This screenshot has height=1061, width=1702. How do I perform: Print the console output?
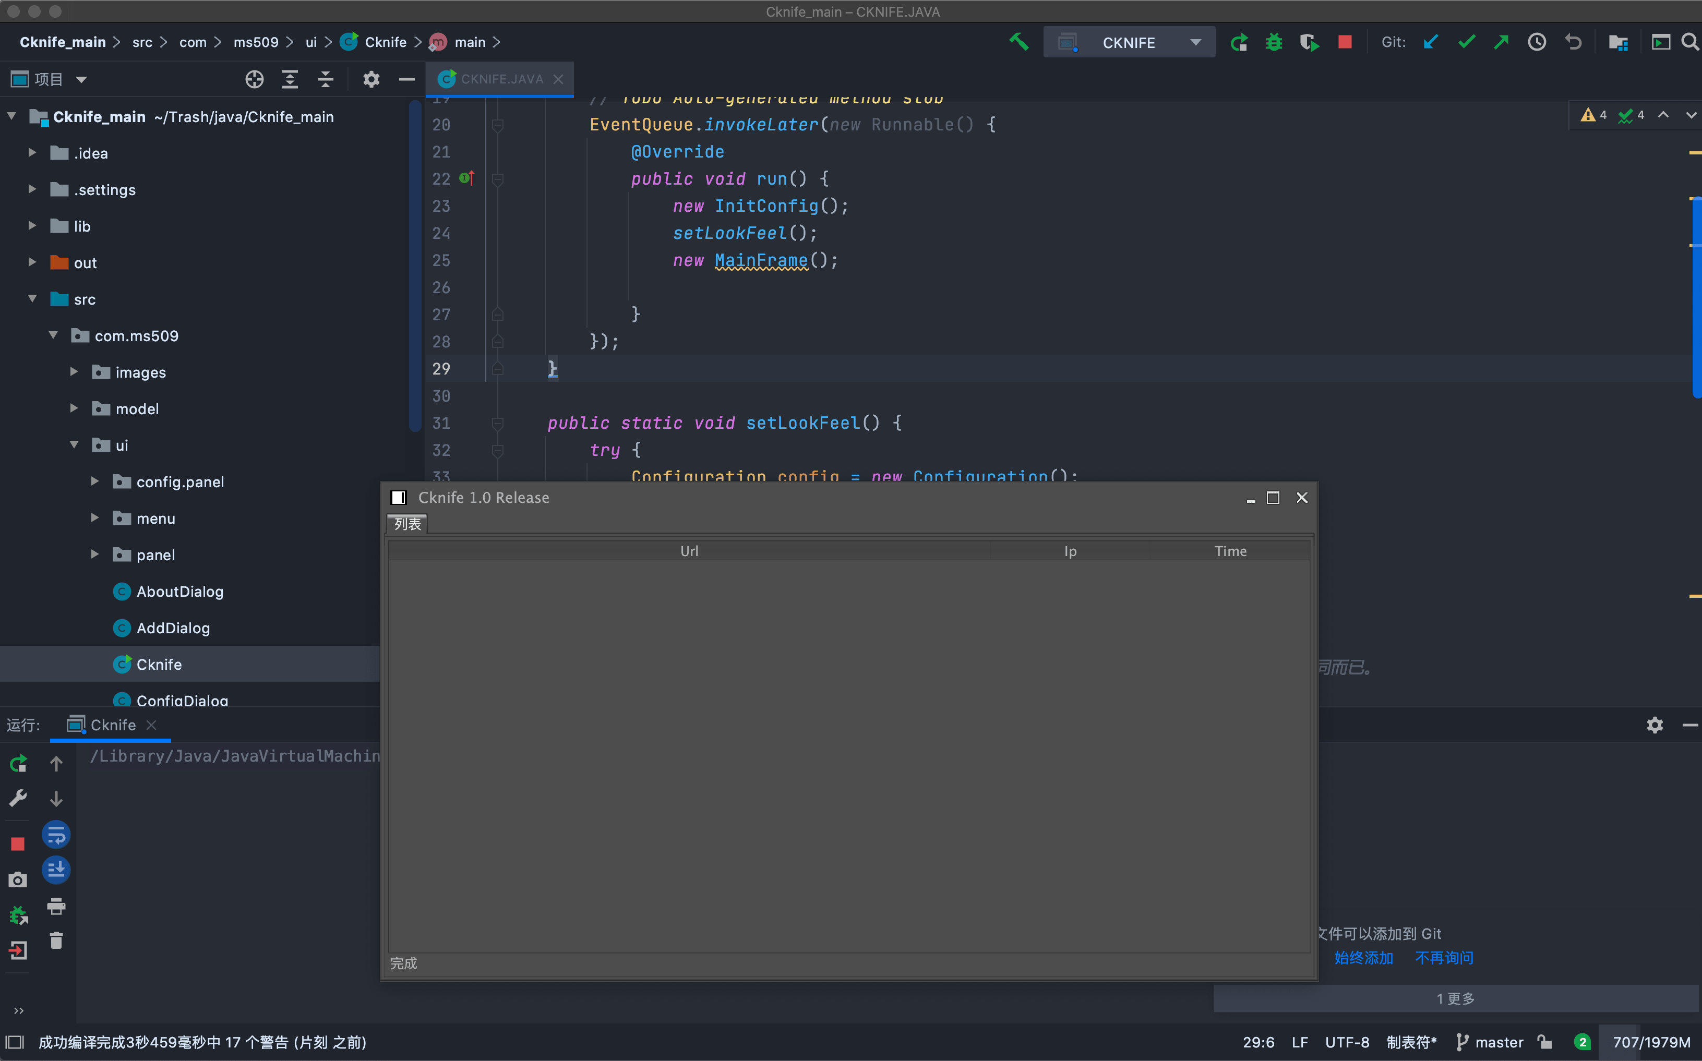[x=56, y=906]
